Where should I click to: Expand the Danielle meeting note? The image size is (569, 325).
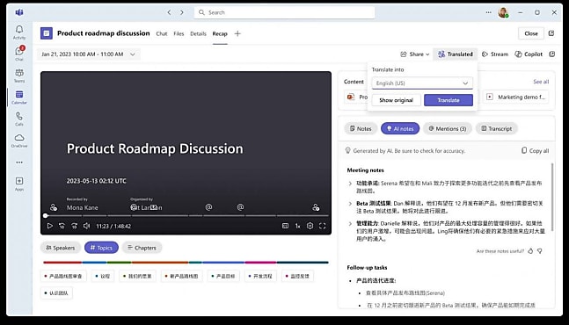click(x=350, y=224)
